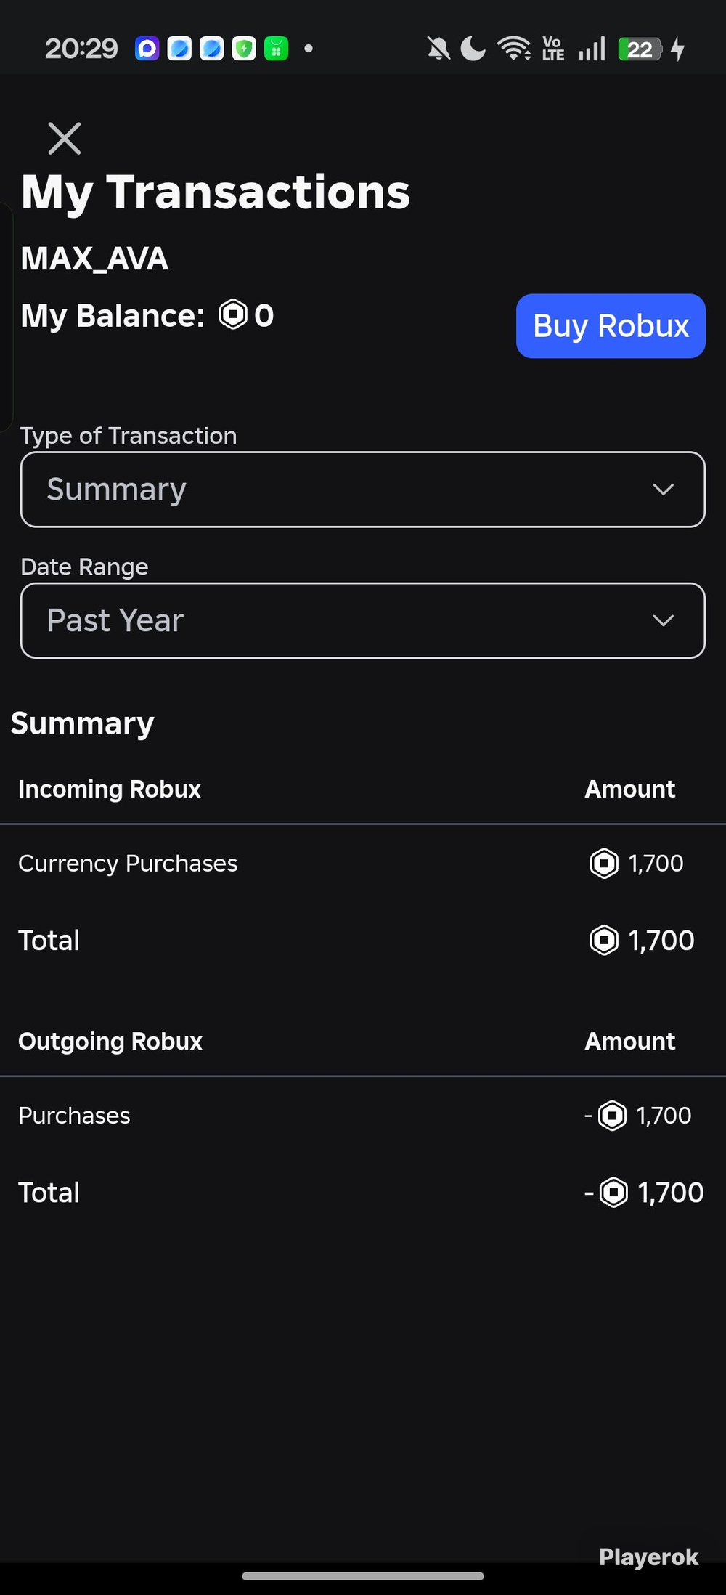Tap the do-not-disturb moon status icon
726x1595 pixels.
tap(473, 49)
